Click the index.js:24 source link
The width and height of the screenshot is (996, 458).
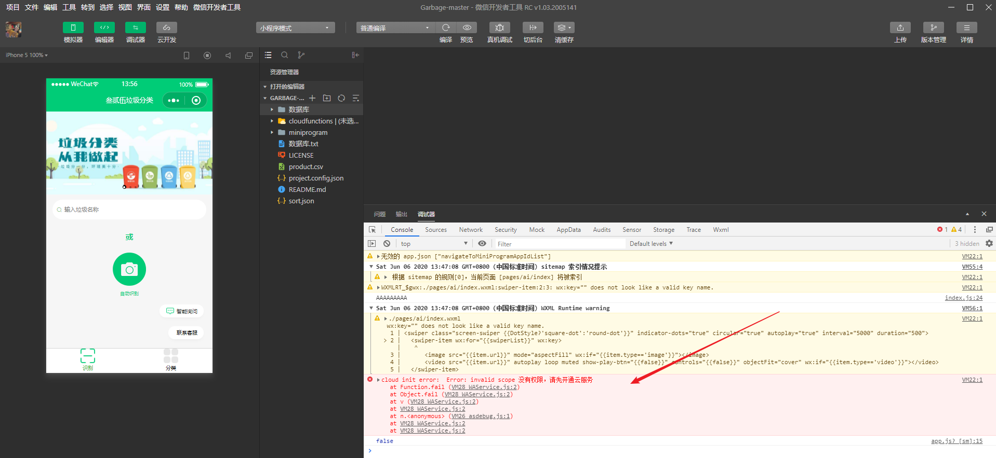[963, 298]
